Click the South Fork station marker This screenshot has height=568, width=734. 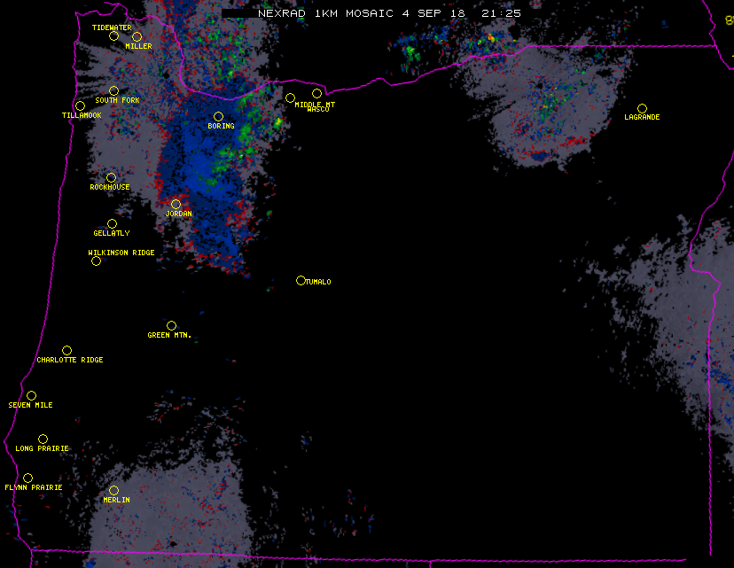[x=113, y=90]
